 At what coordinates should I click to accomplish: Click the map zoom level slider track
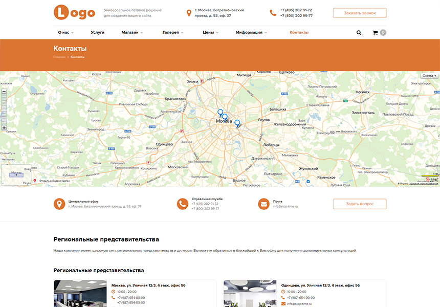tap(4, 110)
